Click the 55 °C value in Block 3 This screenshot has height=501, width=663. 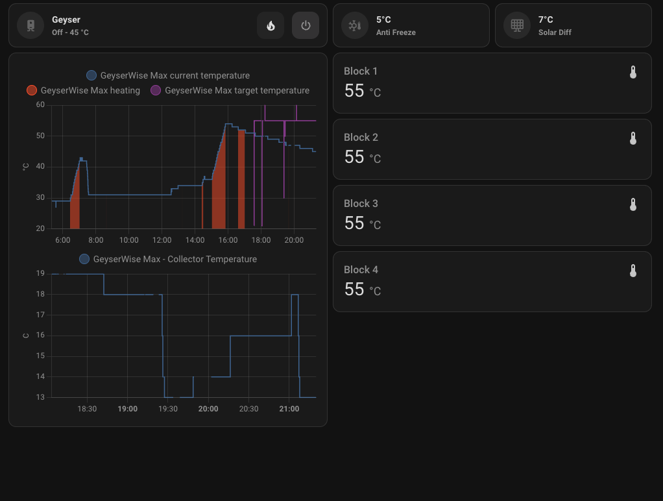point(363,223)
